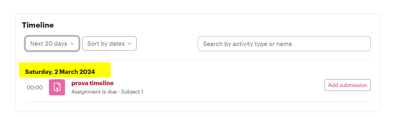Click the word prova in the assignment title
395x117 pixels.
80,83
